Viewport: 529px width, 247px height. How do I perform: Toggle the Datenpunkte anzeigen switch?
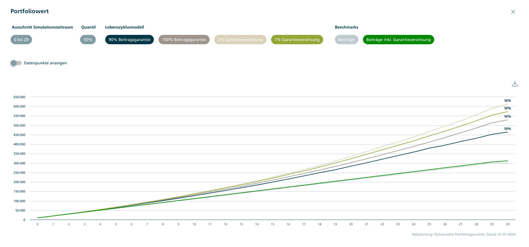click(x=16, y=63)
